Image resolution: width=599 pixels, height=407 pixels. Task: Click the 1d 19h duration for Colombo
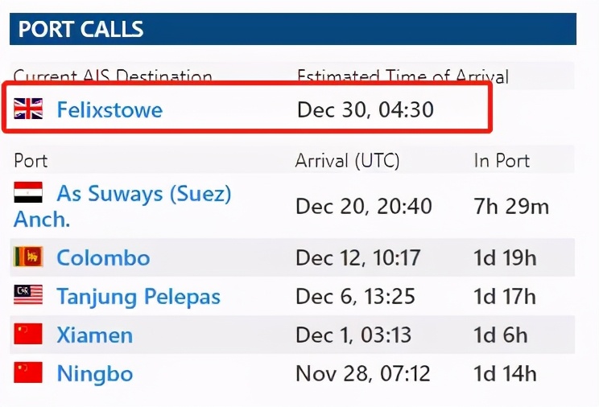505,258
